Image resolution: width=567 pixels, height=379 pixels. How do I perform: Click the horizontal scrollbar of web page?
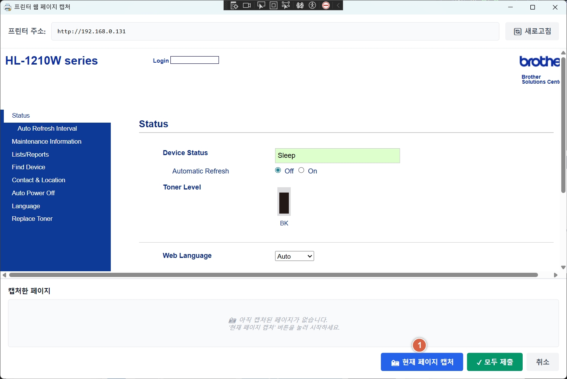click(x=273, y=275)
